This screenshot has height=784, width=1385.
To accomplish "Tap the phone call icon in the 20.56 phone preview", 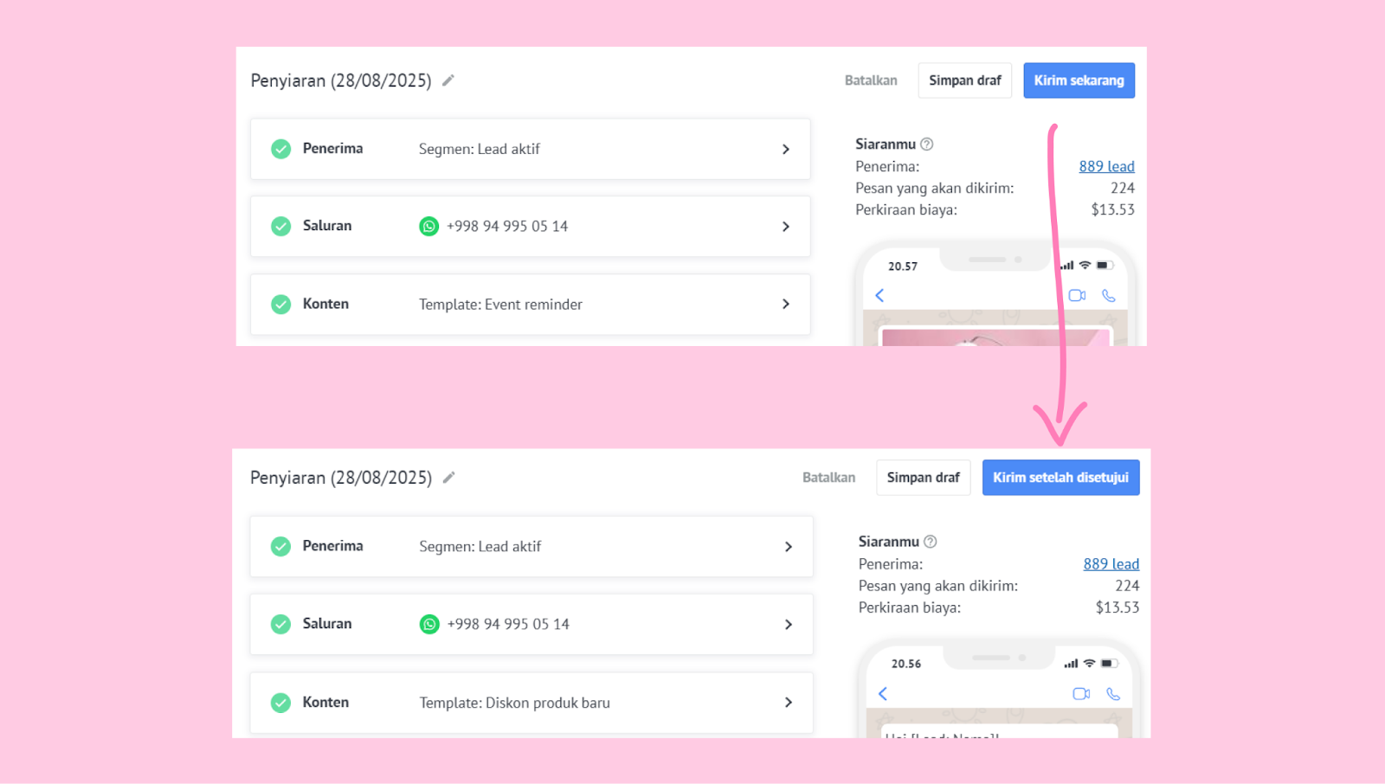I will click(1113, 694).
